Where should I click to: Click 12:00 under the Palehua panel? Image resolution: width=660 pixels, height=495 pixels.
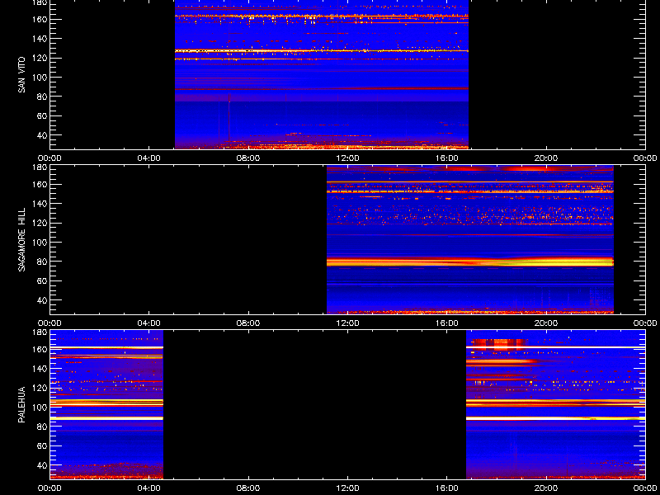point(347,488)
